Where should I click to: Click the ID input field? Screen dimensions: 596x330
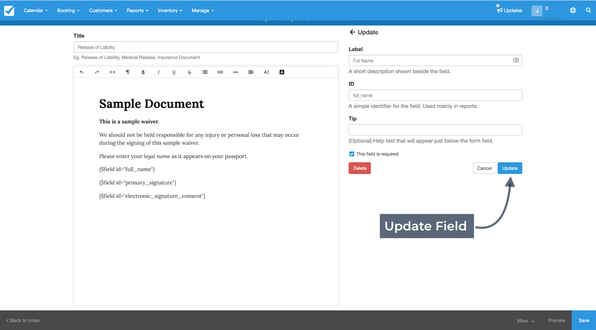tap(435, 95)
